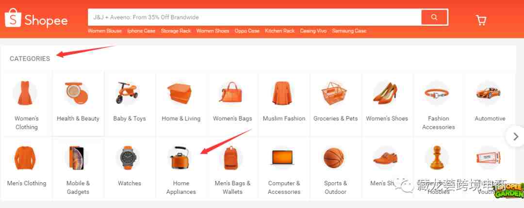Open Women's Bags handbag thumbnail

click(x=231, y=93)
